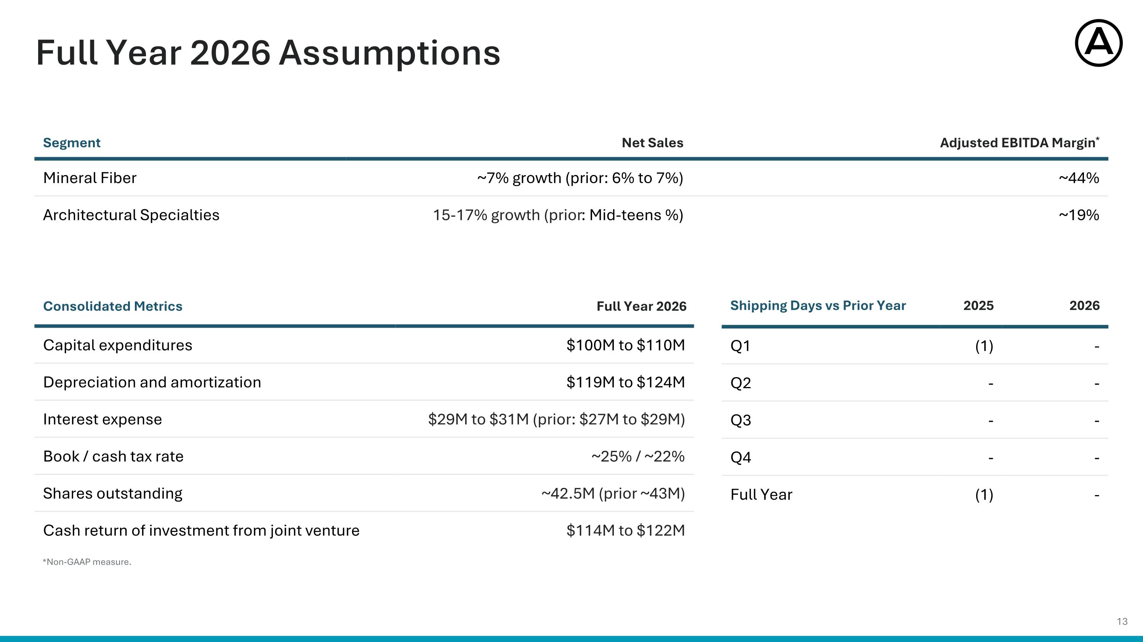The image size is (1143, 642).
Task: Select Cash return of investment row
Action: (364, 530)
